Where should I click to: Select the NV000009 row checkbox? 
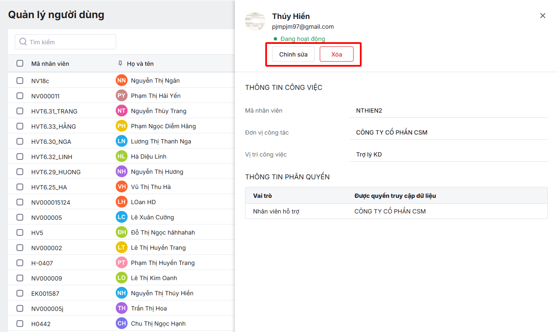[20, 278]
